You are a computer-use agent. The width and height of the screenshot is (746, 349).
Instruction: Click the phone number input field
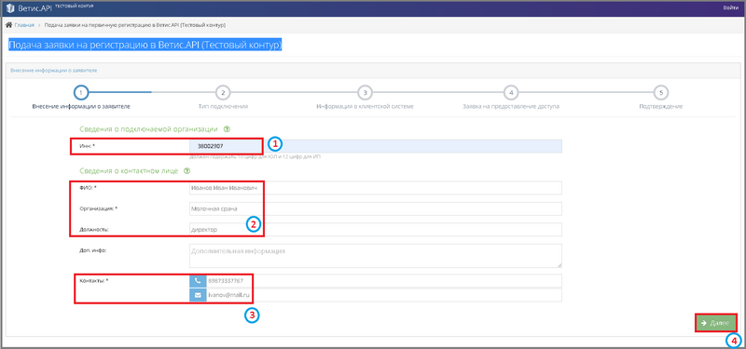click(383, 281)
